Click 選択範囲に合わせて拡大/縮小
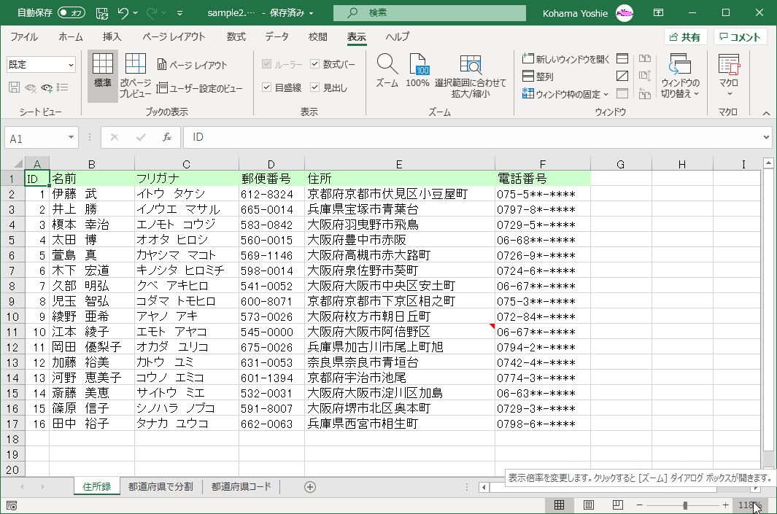This screenshot has height=514, width=777. (471, 77)
